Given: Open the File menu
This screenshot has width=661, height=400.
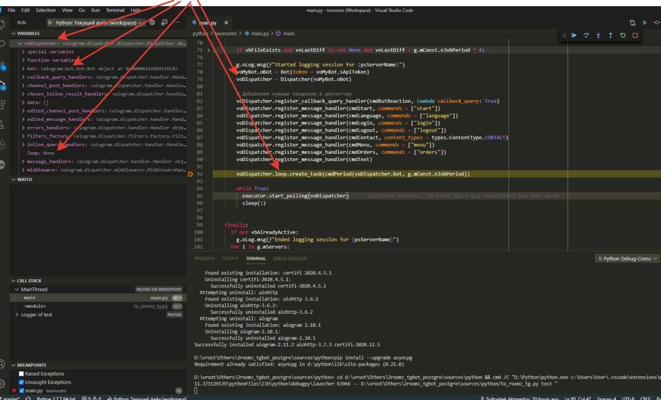Looking at the screenshot, I should (11, 10).
